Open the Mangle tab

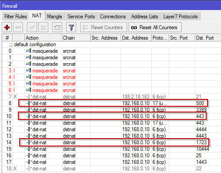tap(54, 17)
